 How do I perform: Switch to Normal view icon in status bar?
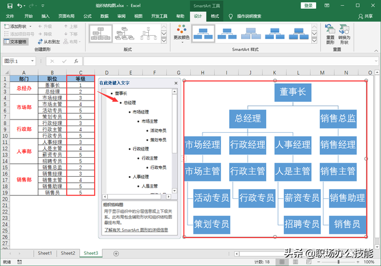pos(282,262)
